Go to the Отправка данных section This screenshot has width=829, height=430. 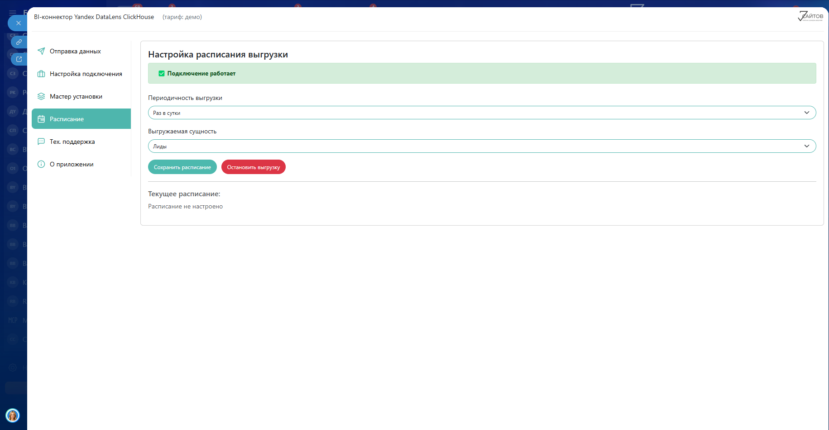pyautogui.click(x=81, y=51)
